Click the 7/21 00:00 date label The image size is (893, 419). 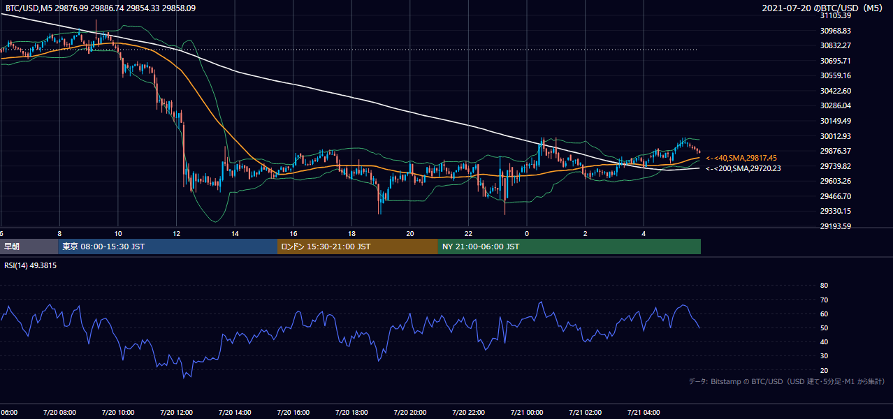tap(527, 413)
